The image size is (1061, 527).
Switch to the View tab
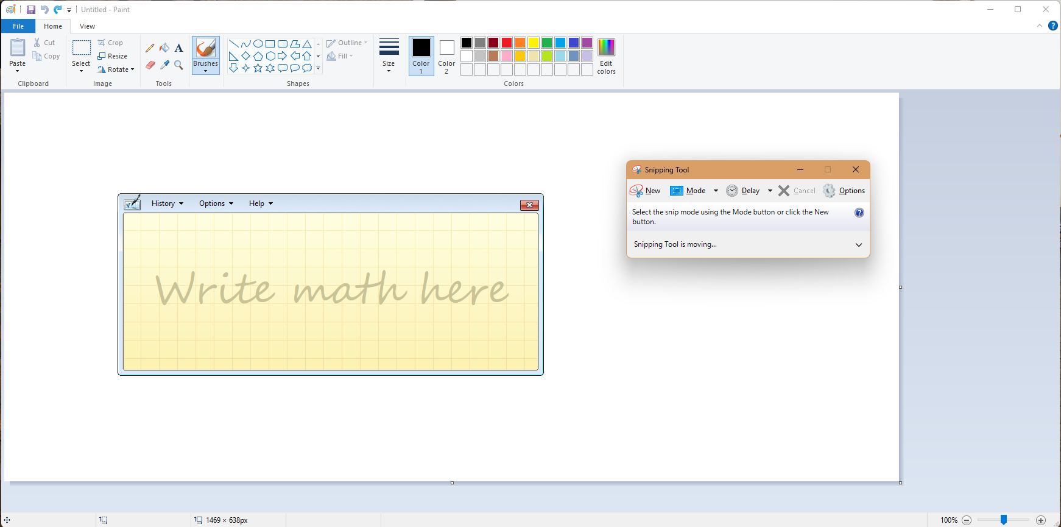(87, 26)
